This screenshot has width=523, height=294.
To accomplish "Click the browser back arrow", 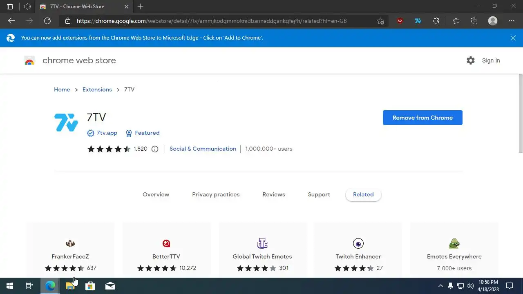I will click(x=11, y=21).
